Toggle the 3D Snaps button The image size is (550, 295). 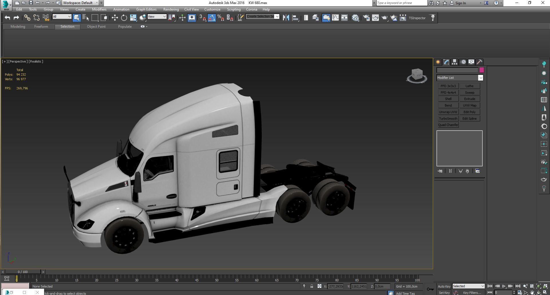[x=202, y=18]
